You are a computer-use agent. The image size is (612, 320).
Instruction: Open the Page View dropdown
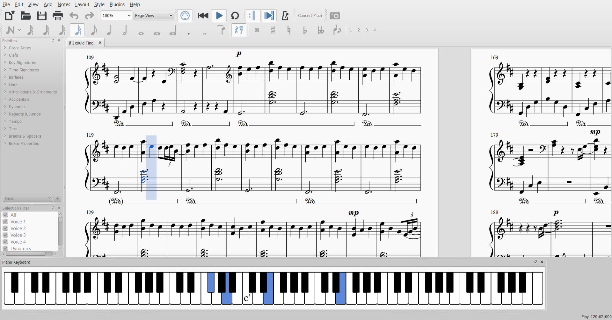153,15
